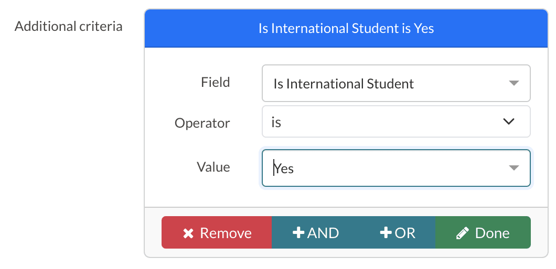The image size is (556, 269).
Task: Click the 'Additional criteria' label
Action: (68, 26)
